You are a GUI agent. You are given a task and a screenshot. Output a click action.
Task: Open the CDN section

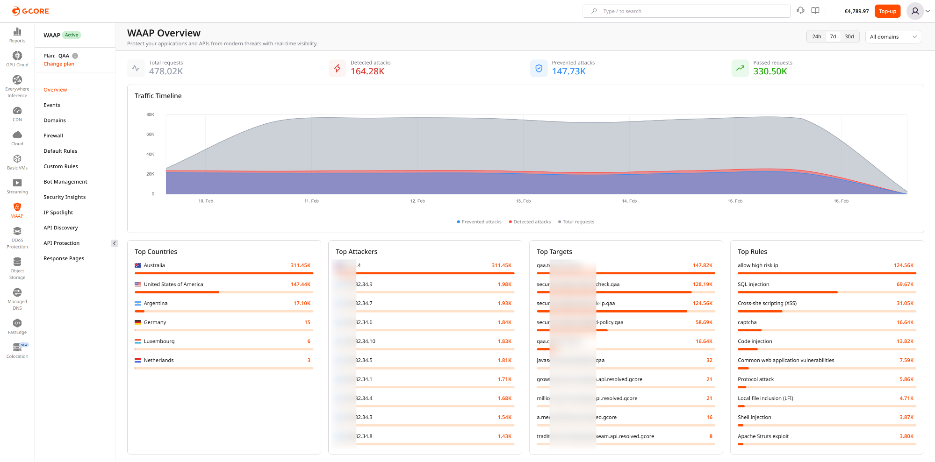17,114
